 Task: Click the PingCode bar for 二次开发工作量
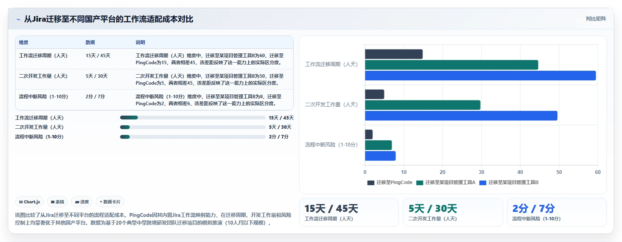click(375, 94)
